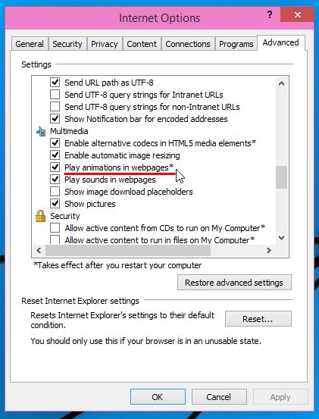Screen dimensions: 319x419
Task: Uncheck Play animations in webpages
Action: pos(55,167)
